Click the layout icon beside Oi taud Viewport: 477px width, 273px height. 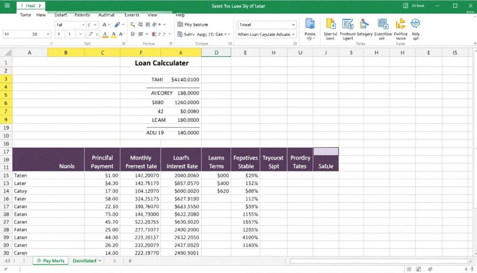point(406,6)
